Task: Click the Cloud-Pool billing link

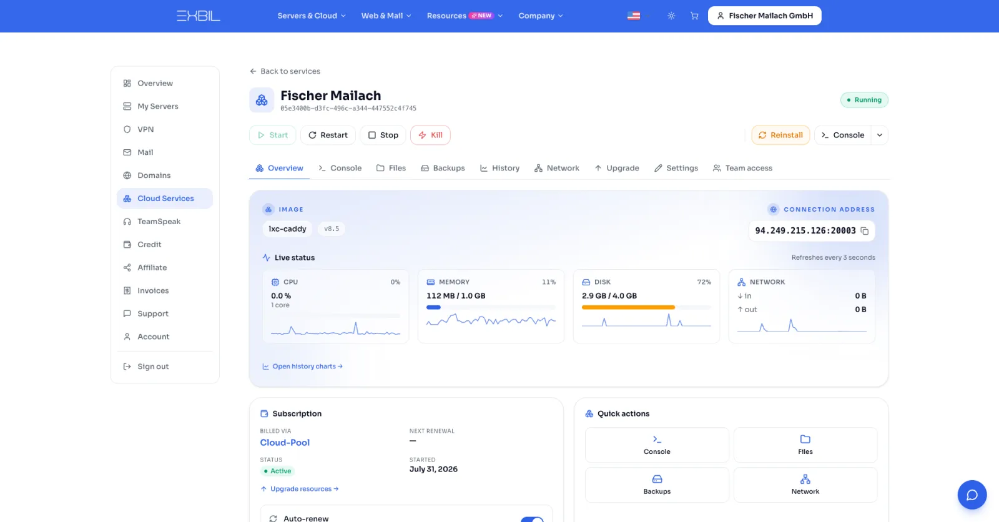Action: (285, 443)
